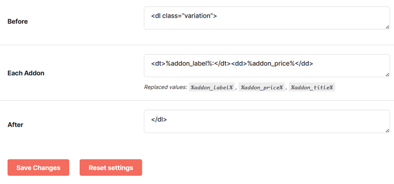Viewport: 394px width, 184px height.
Task: Click the Each Addon textarea resize grip
Action: coord(387,75)
